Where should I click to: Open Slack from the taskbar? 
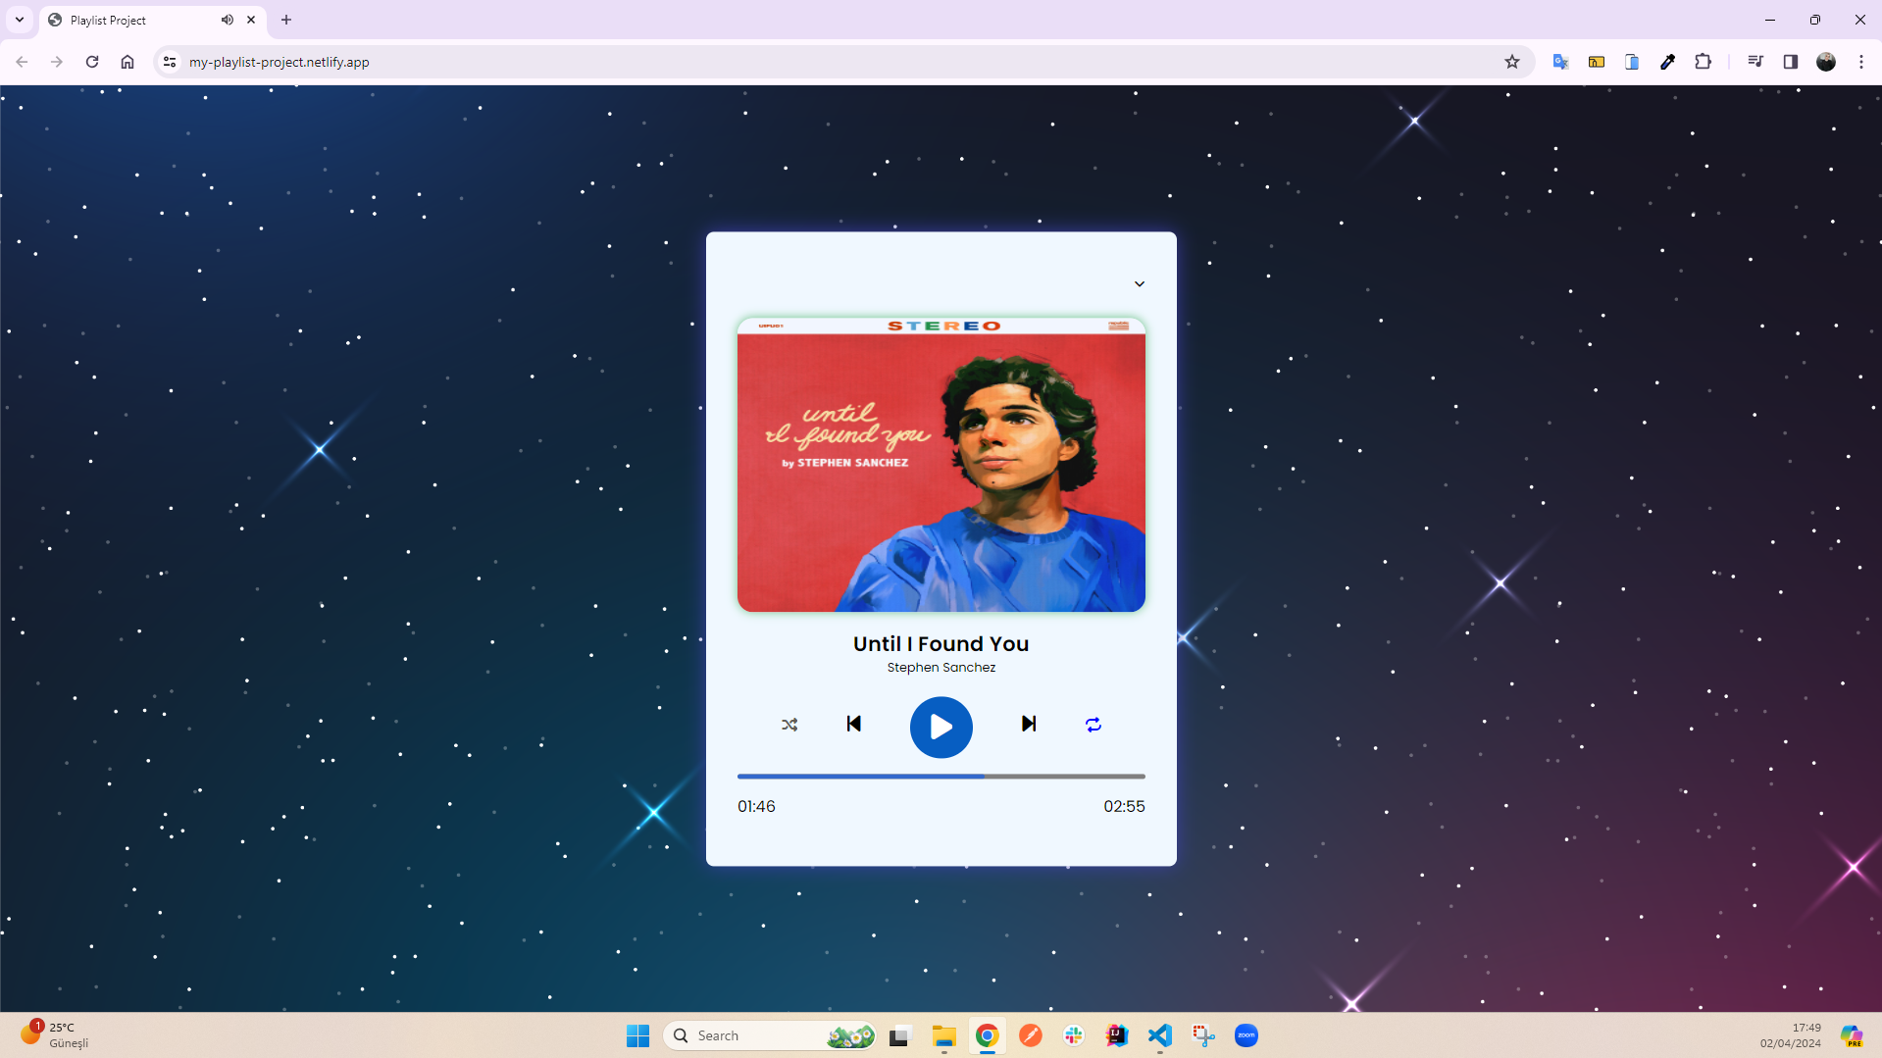tap(1074, 1035)
